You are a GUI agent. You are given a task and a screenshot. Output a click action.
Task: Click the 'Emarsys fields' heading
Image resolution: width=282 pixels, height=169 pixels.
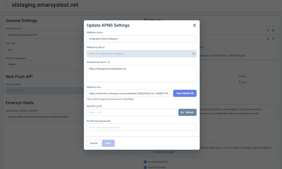(19, 103)
